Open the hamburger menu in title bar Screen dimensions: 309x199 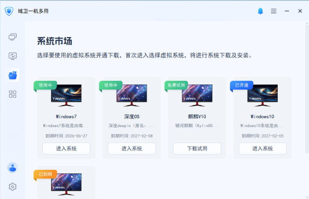coord(274,11)
